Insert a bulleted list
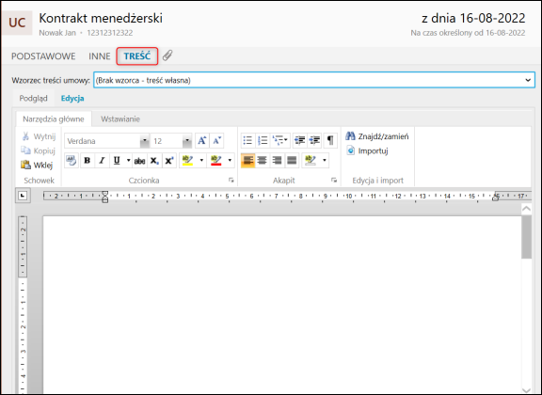Screen dimensions: 542x395 tap(247, 140)
